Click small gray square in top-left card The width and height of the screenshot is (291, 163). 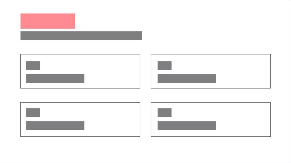(x=33, y=66)
